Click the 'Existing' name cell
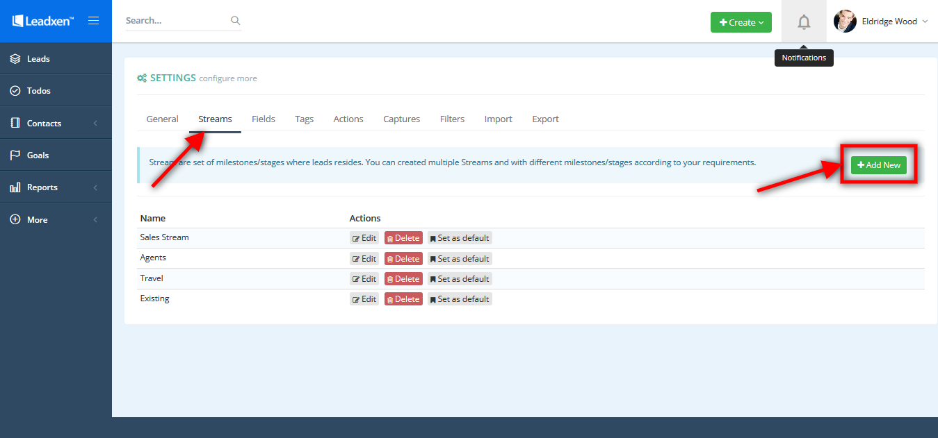This screenshot has width=938, height=438. tap(154, 298)
